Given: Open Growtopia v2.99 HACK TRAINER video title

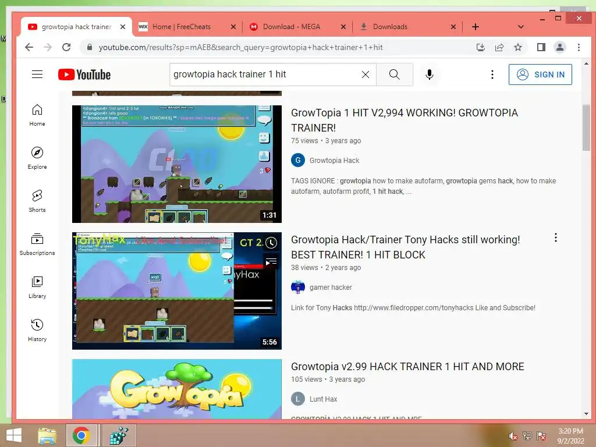Looking at the screenshot, I should point(407,367).
